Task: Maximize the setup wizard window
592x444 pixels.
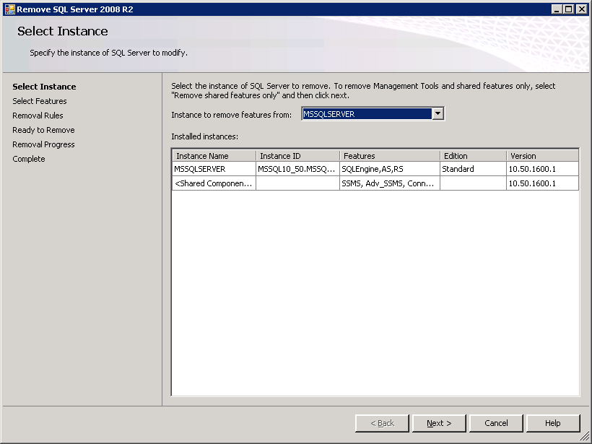Action: [569, 9]
